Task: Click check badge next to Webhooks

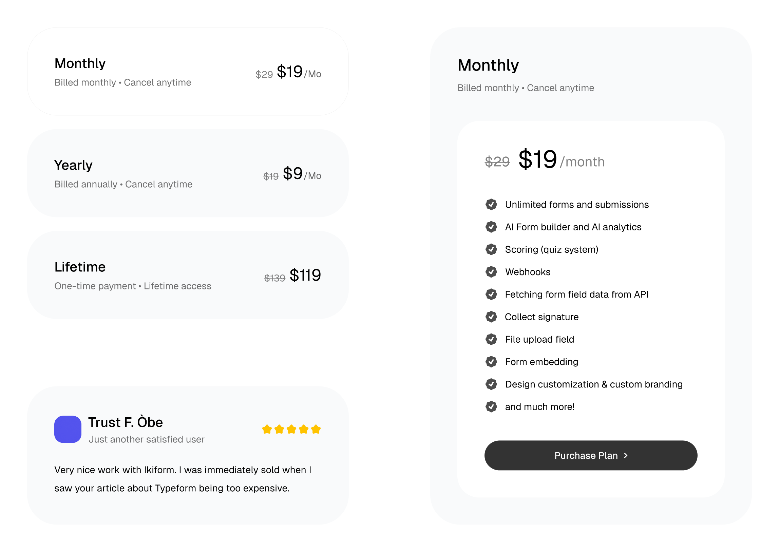Action: point(491,271)
